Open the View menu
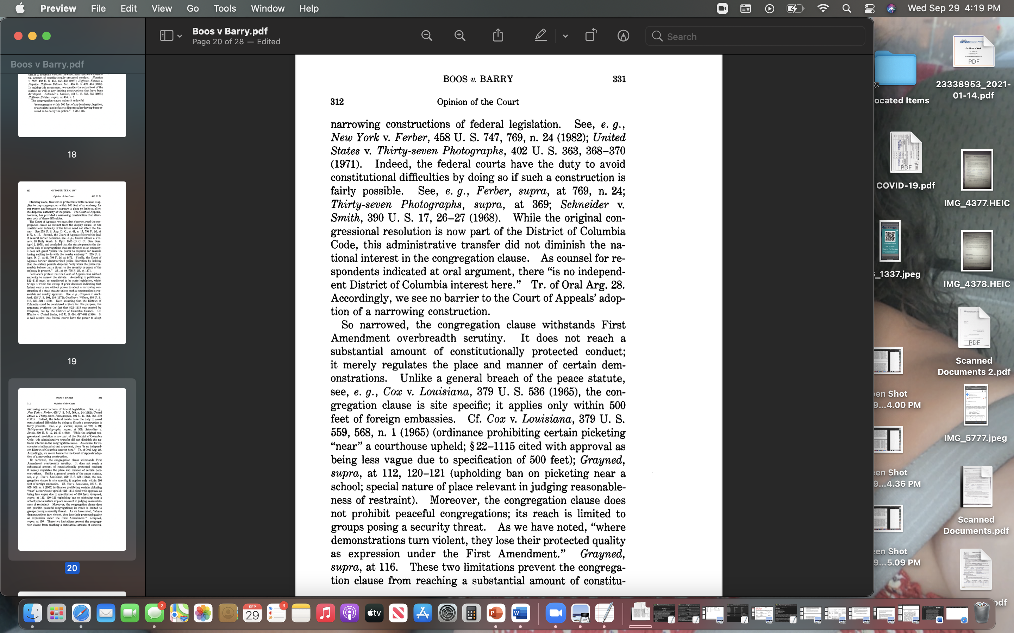The image size is (1014, 633). (161, 8)
